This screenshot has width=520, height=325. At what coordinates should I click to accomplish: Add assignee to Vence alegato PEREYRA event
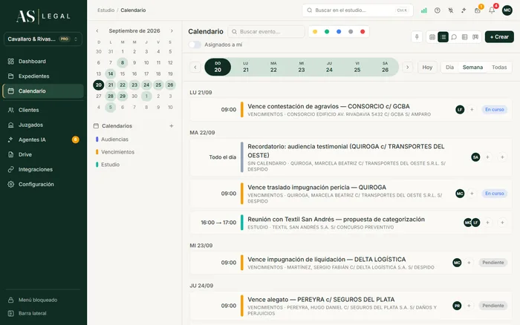click(469, 306)
